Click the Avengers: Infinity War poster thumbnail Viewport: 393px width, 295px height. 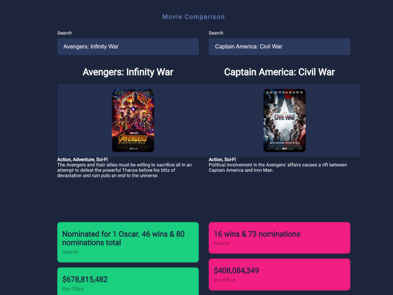[133, 120]
